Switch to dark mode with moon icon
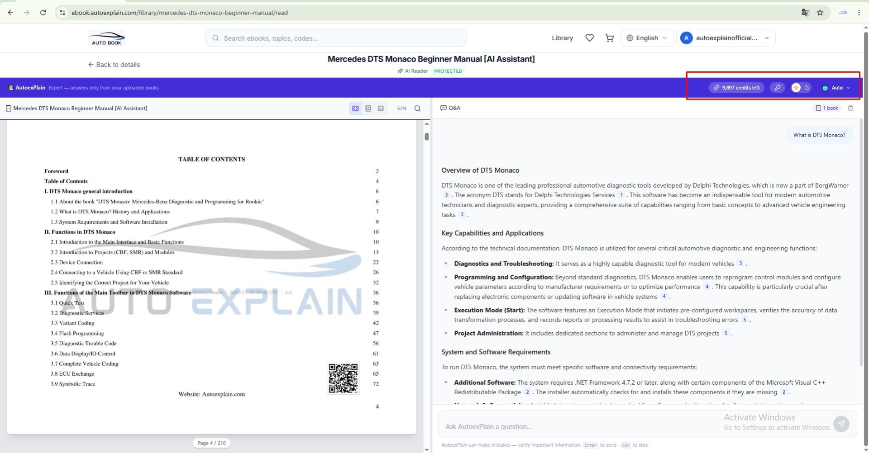The height and width of the screenshot is (453, 869). tap(807, 88)
